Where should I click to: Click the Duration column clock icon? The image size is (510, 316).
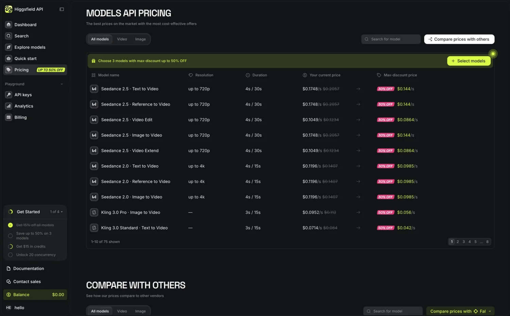[248, 75]
